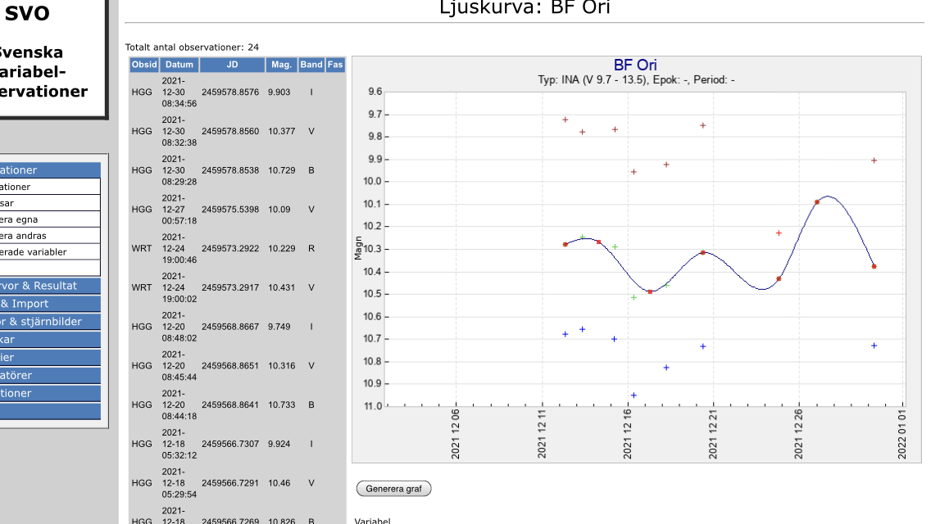
Task: Select the Mag. column header
Action: (x=281, y=65)
